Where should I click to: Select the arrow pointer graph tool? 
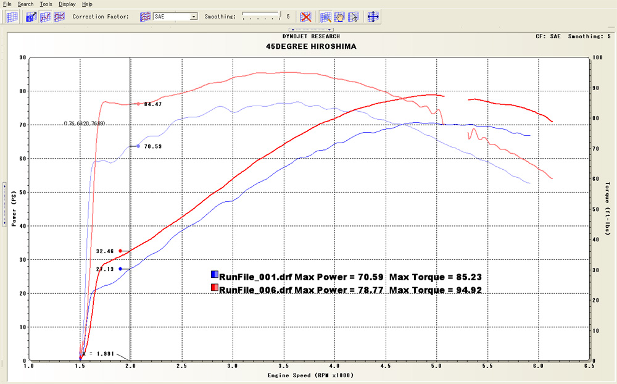tap(353, 17)
